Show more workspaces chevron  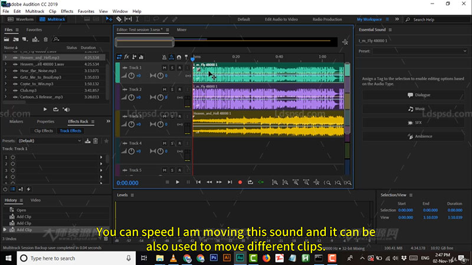397,19
